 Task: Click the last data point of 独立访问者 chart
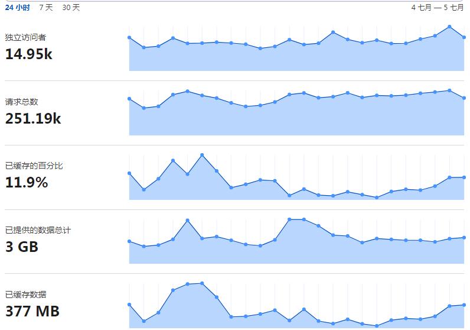tap(464, 37)
